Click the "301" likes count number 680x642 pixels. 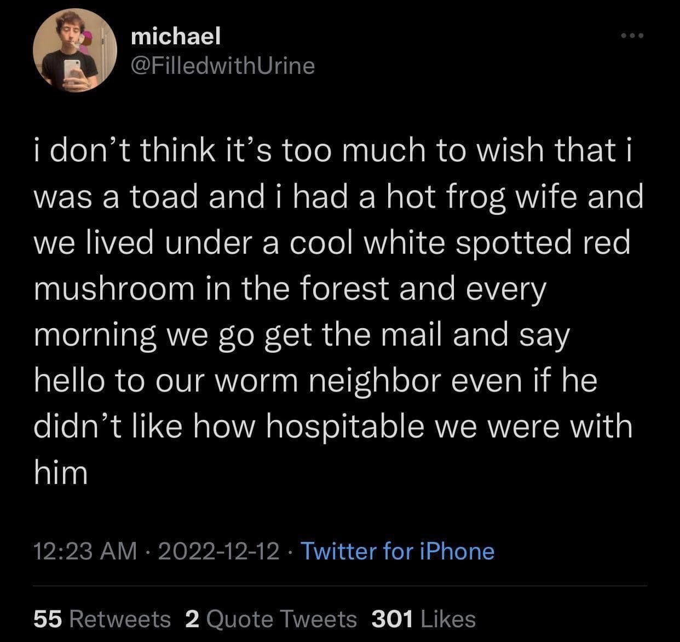[x=392, y=619]
